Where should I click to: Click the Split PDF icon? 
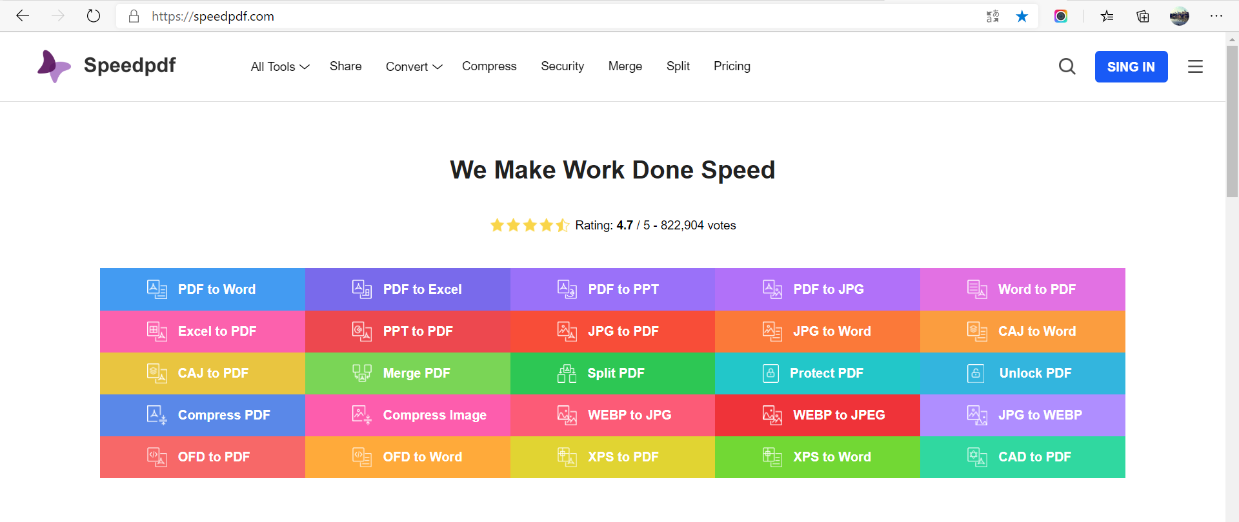pos(567,373)
